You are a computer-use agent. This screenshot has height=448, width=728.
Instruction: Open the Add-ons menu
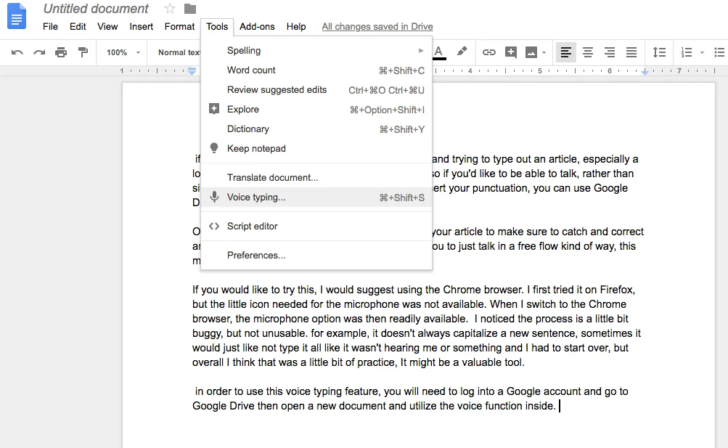257,26
